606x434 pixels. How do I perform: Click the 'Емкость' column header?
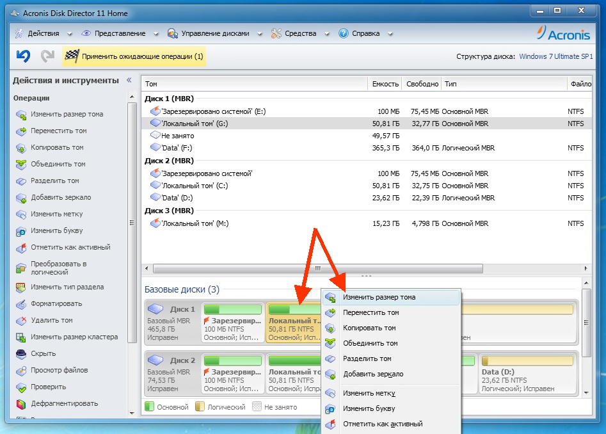(x=385, y=84)
